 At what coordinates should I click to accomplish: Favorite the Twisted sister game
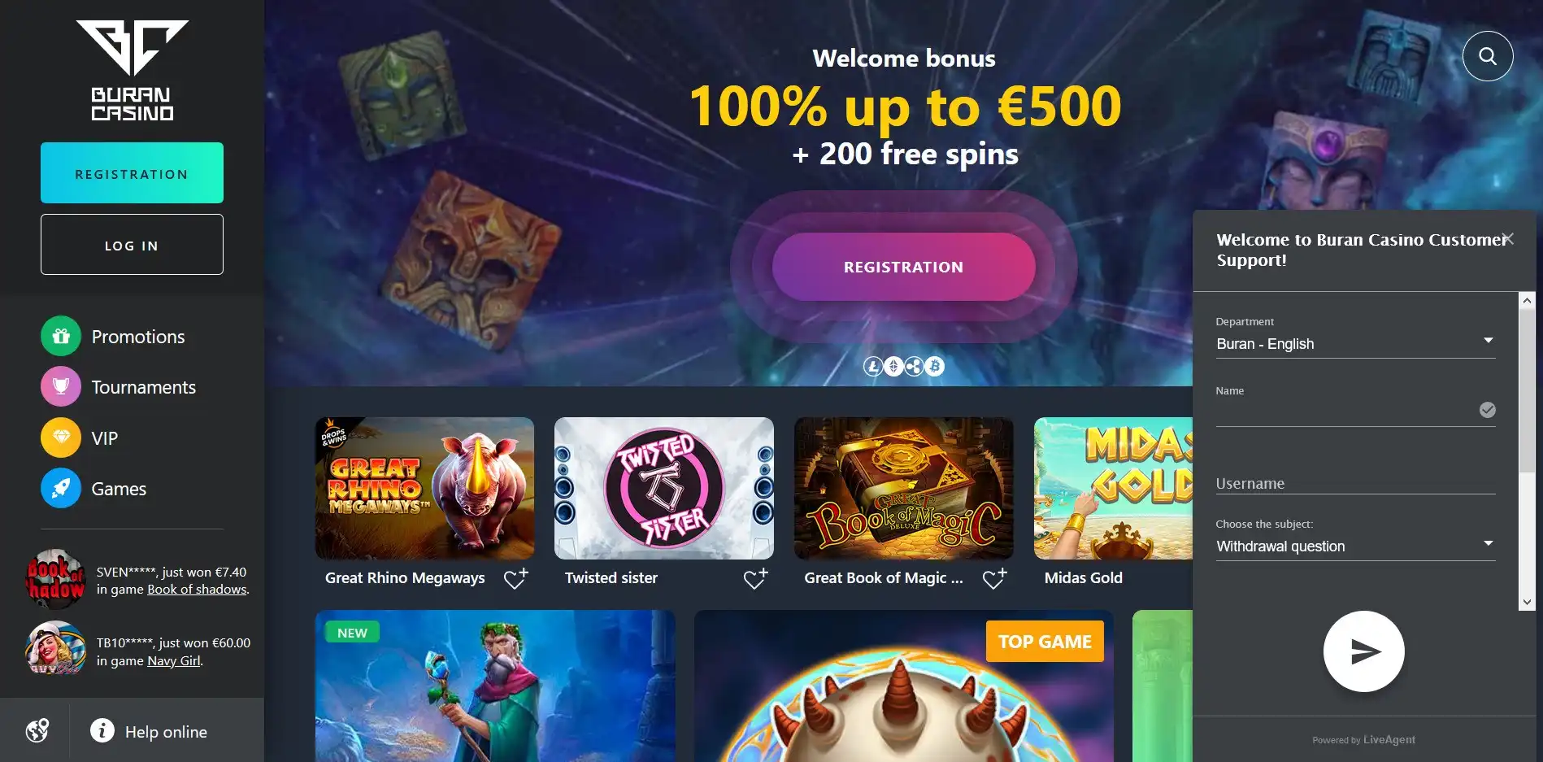(x=756, y=578)
